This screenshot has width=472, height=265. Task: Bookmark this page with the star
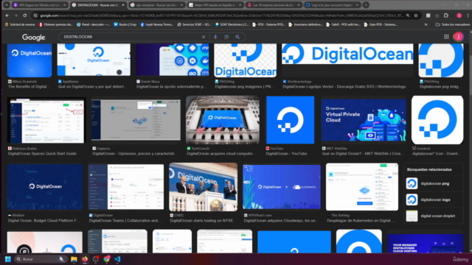click(x=416, y=15)
